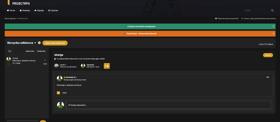
Task: Open Nieprzeczytana zawartość link
Action: click(x=227, y=18)
